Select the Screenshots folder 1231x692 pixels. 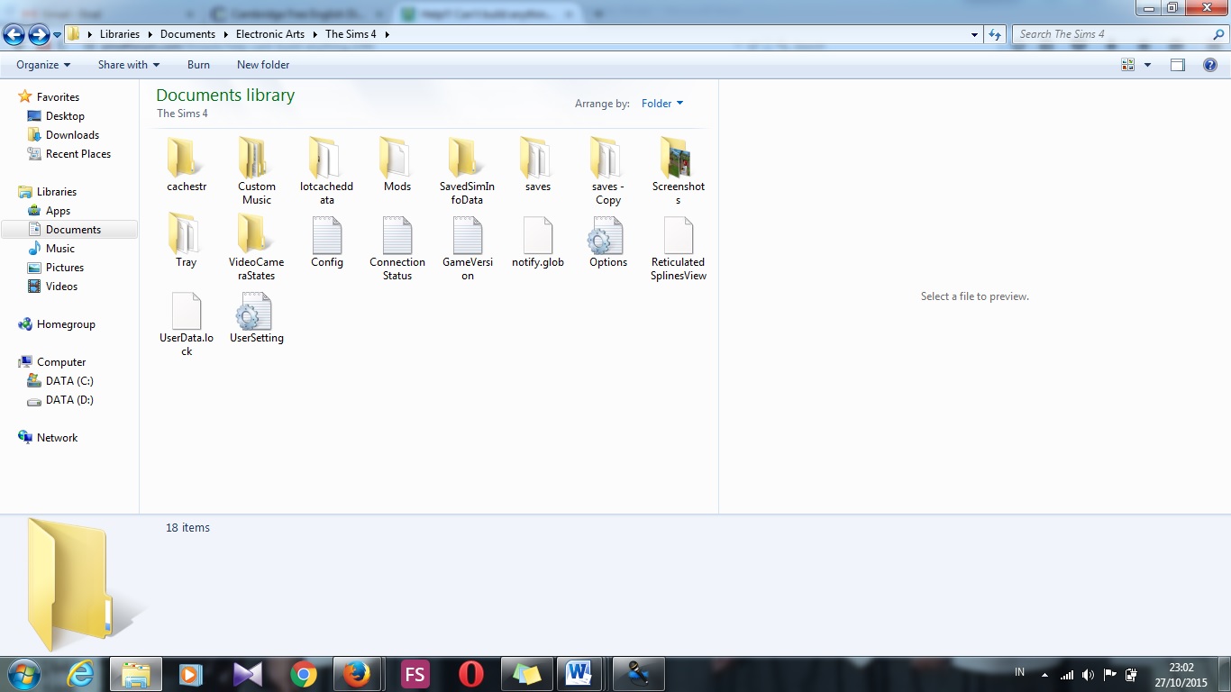679,171
